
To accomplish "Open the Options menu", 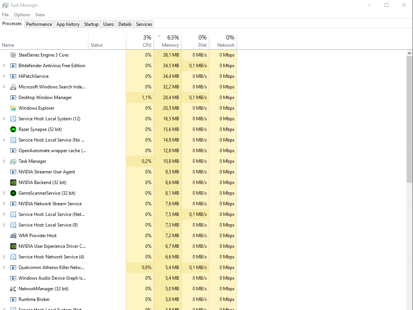I will click(22, 15).
